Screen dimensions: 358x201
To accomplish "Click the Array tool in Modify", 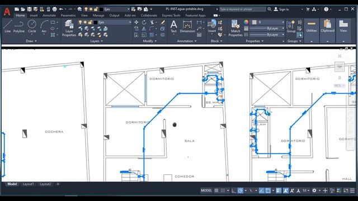I will tap(152, 35).
